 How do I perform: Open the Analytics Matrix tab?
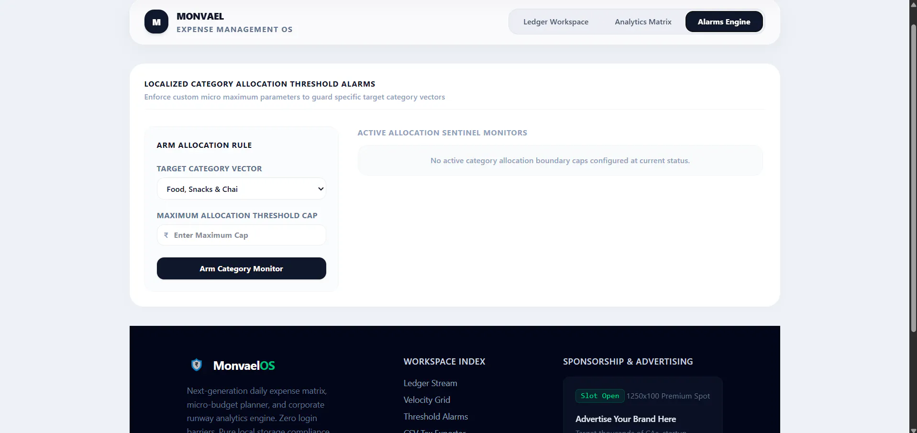[643, 22]
